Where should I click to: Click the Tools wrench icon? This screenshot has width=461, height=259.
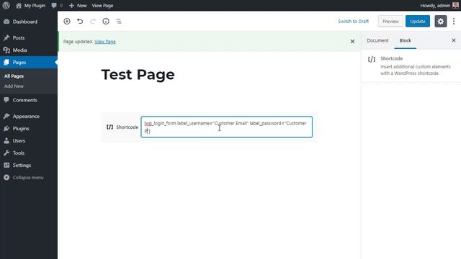pyautogui.click(x=6, y=153)
